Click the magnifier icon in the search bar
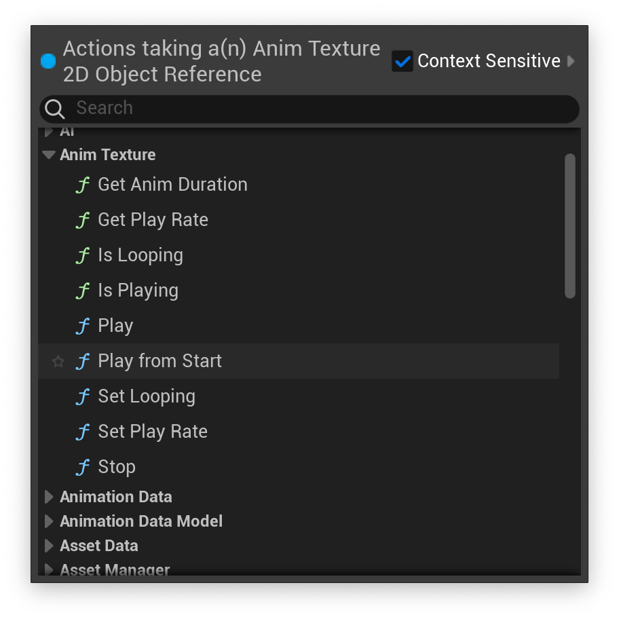619x619 pixels. tap(54, 109)
